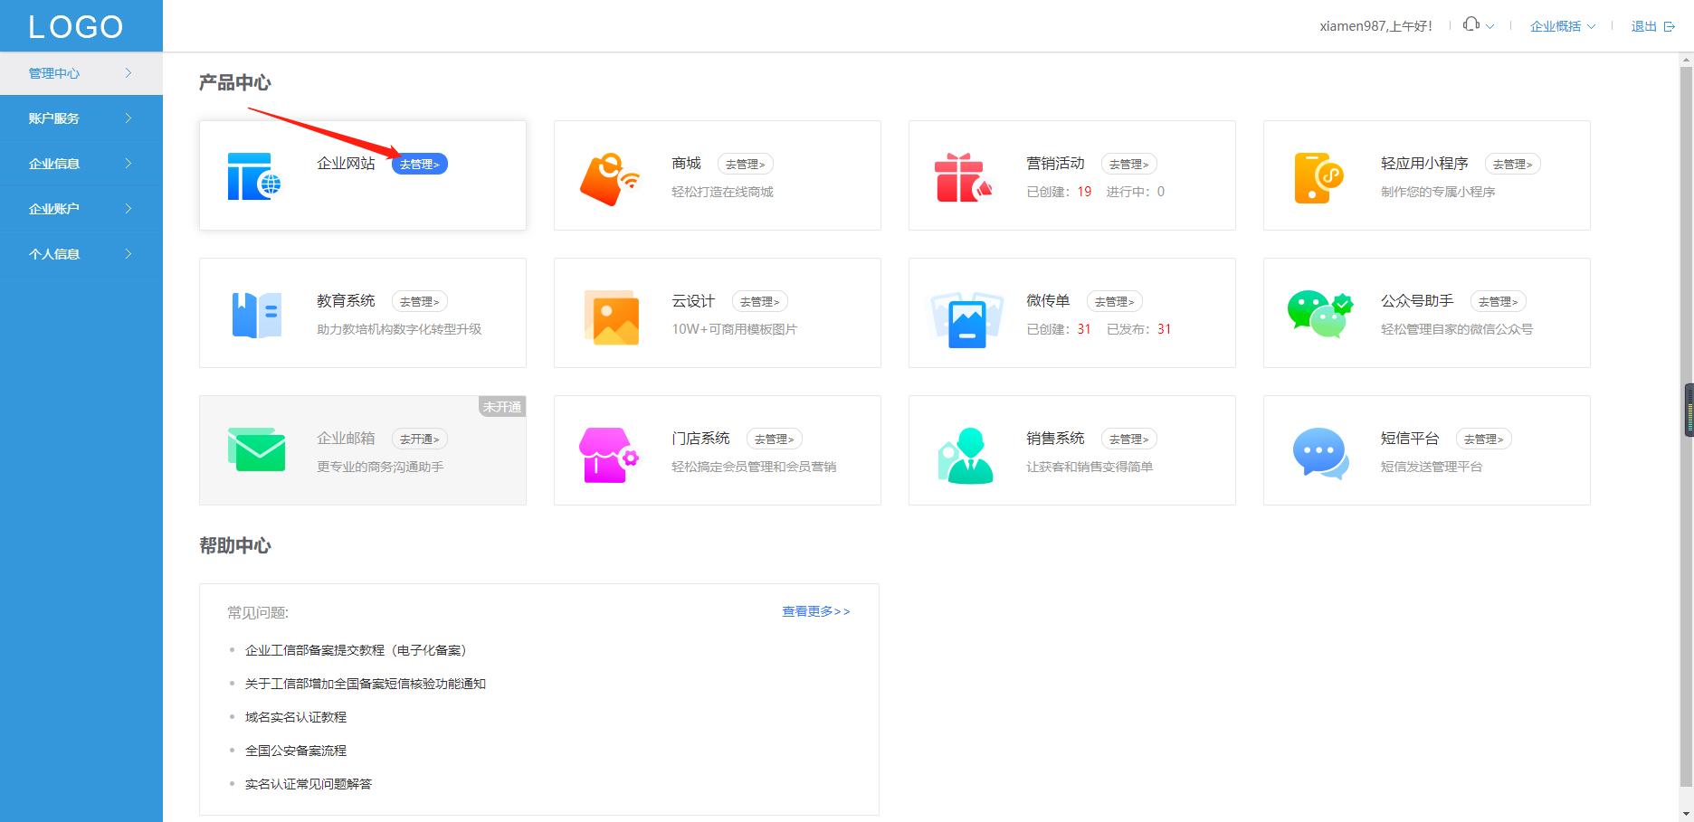Select the 轻应用小程序 mini-program icon

(x=1317, y=175)
